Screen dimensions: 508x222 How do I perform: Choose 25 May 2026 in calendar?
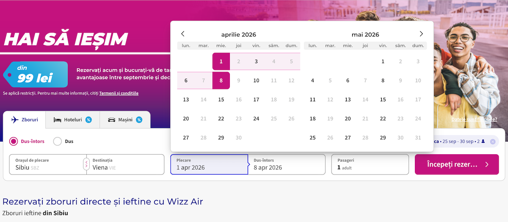coord(312,138)
